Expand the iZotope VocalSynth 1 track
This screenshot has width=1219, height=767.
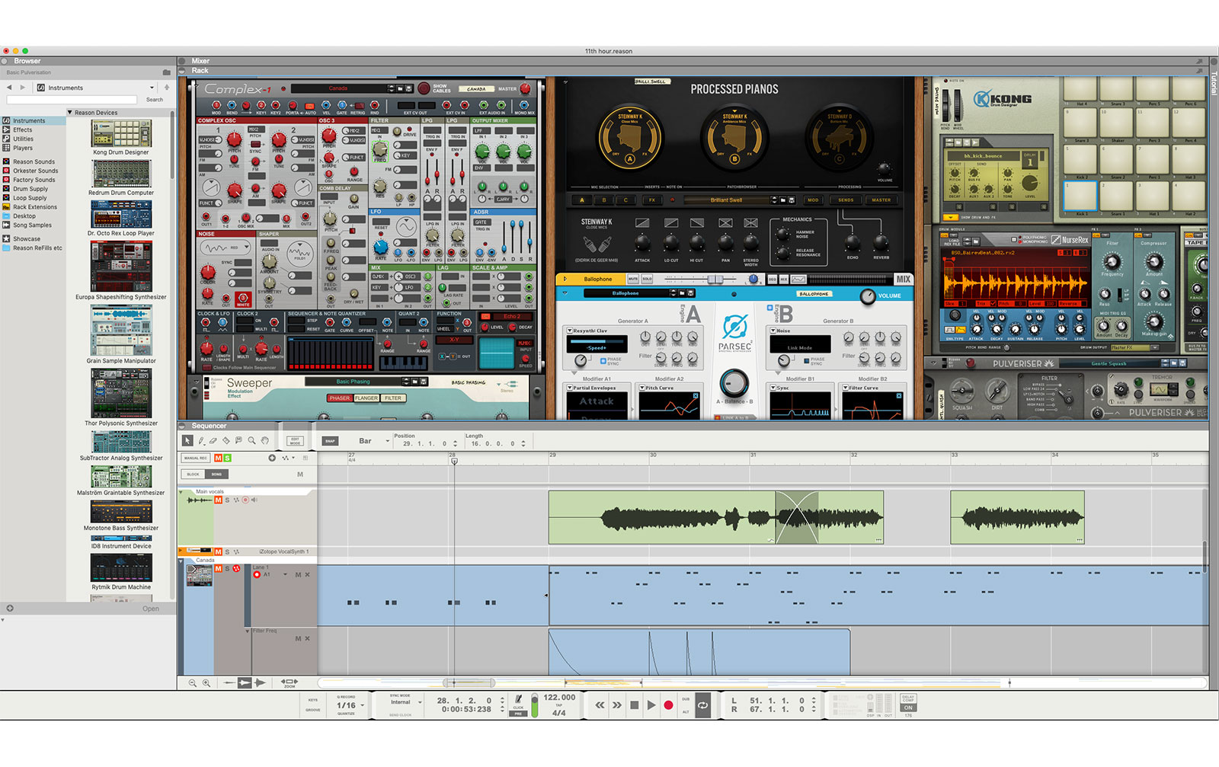181,551
